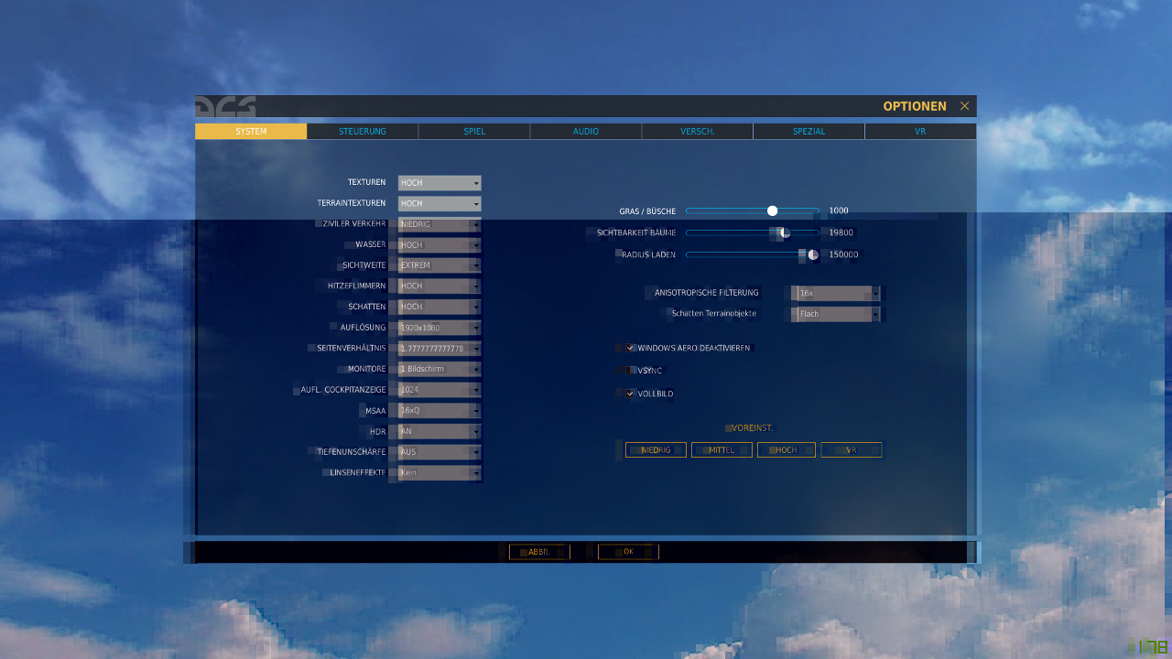Open the Audio tab
This screenshot has height=659, width=1172.
coord(586,132)
